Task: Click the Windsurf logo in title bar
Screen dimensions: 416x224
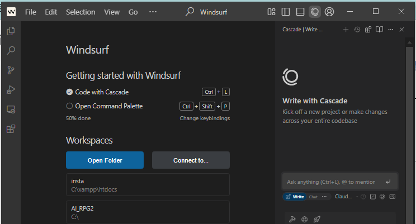Action: click(11, 12)
